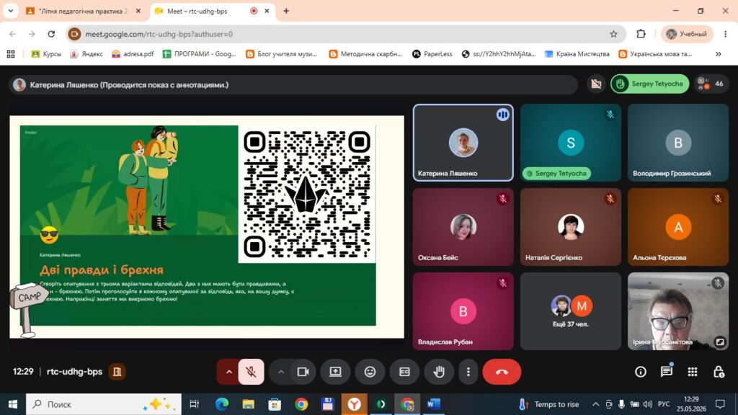Select Владислав Рубан participant tile
Viewport: 738px width, 415px height.
pyautogui.click(x=463, y=311)
